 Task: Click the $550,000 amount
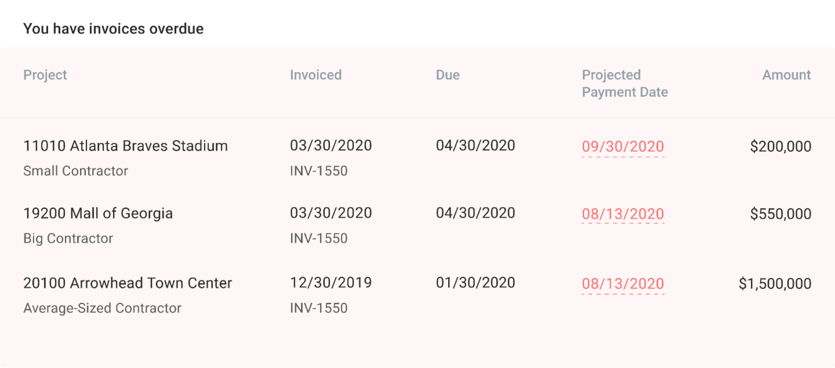point(781,214)
